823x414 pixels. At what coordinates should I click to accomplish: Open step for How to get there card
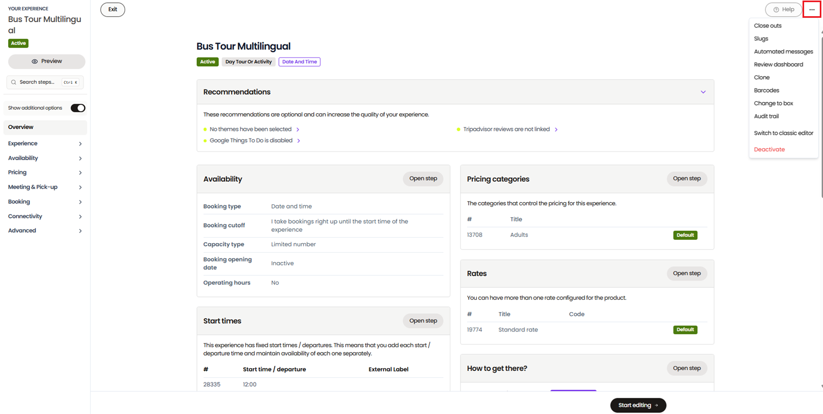coord(687,368)
